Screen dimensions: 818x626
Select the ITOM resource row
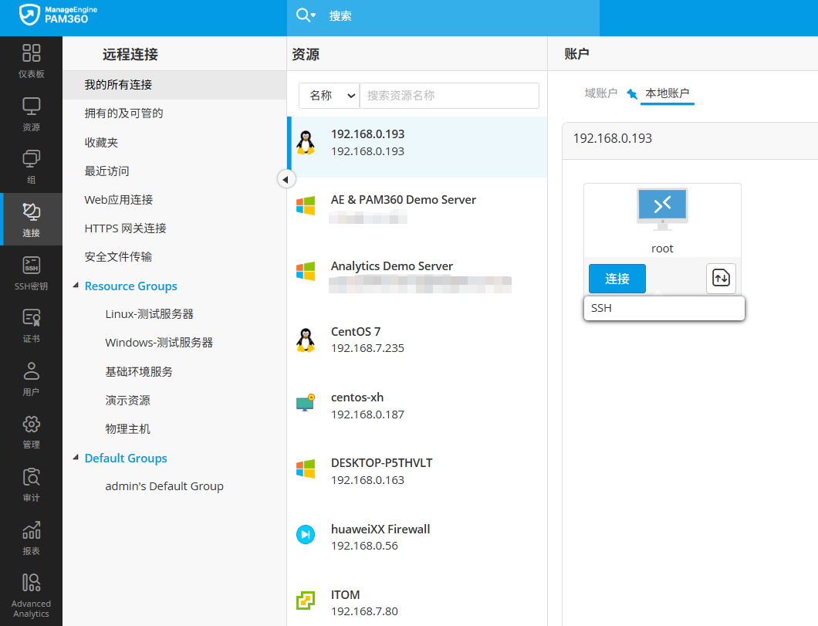417,603
